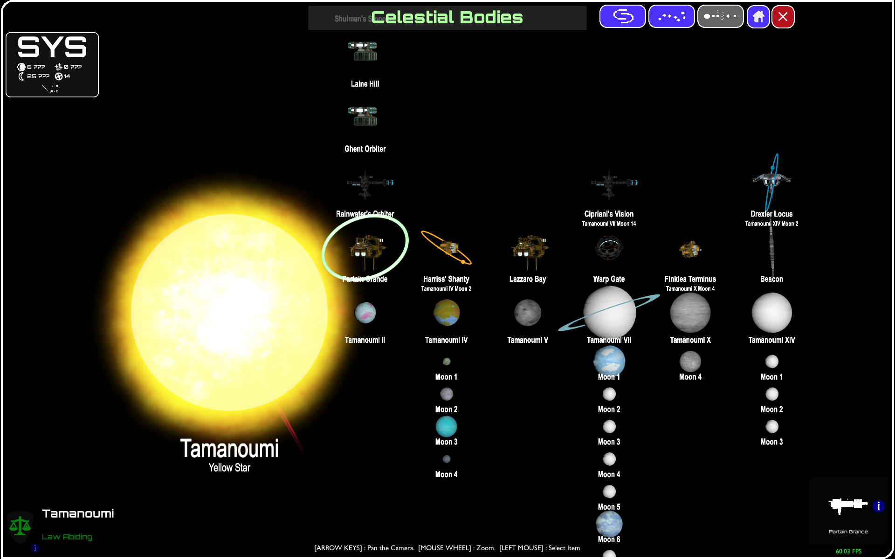
Task: Select the Warp Gate
Action: pyautogui.click(x=609, y=248)
